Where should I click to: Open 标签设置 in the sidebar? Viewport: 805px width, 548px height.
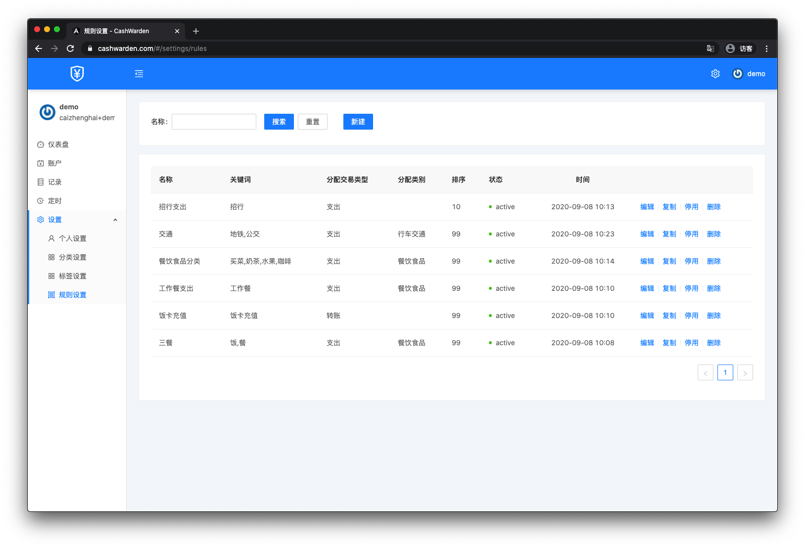[x=72, y=276]
